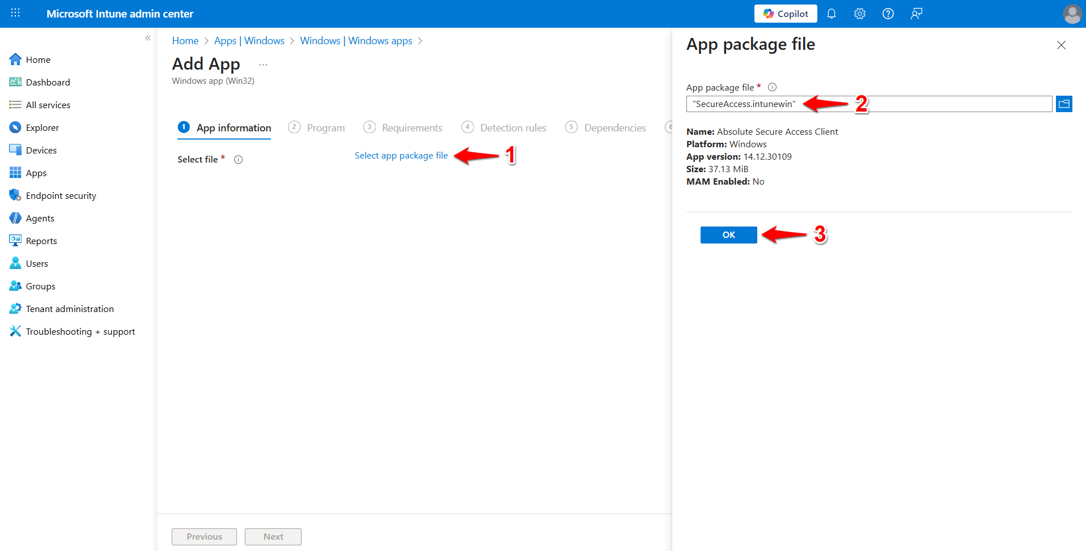
Task: Open the Feedback icon in header
Action: (917, 14)
